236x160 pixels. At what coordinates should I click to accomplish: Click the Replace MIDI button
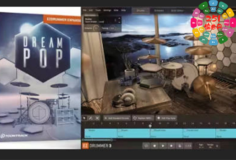143,118
